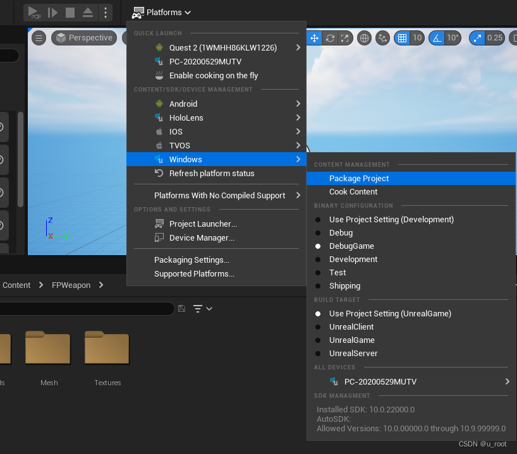Open grid snap size value 10

tap(417, 39)
